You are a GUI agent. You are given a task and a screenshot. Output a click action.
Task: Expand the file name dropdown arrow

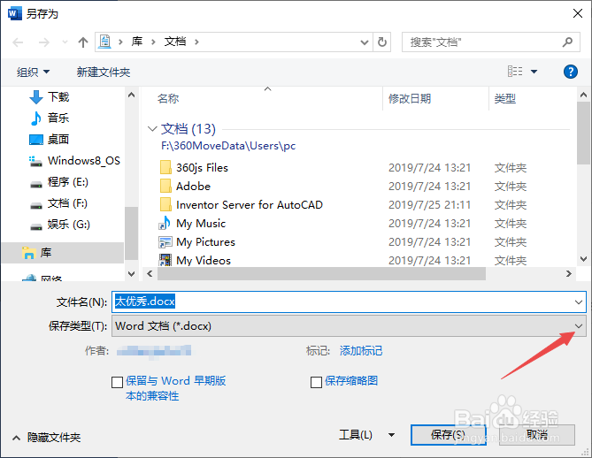tap(579, 302)
